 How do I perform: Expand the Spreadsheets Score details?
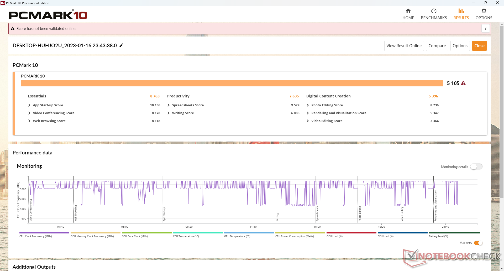point(169,105)
